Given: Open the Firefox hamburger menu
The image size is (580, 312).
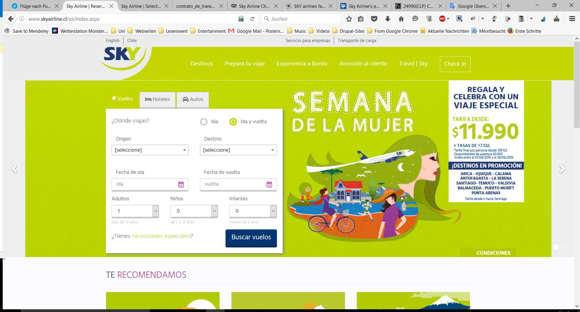Looking at the screenshot, I should tap(572, 19).
